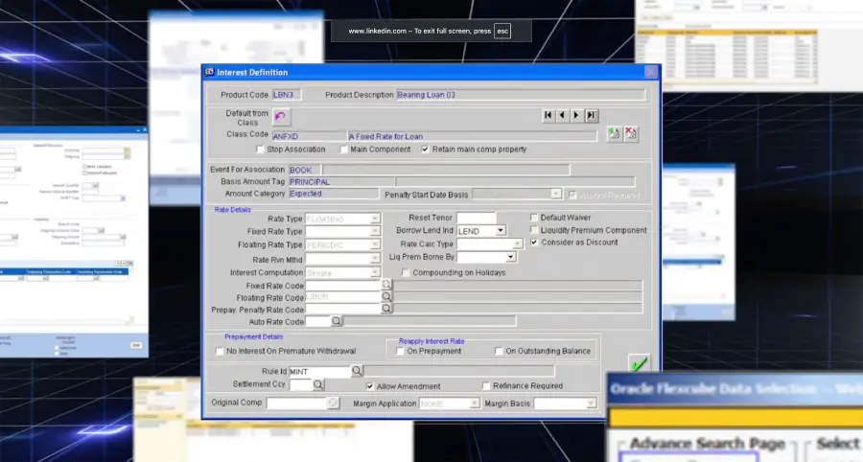863x462 pixels.
Task: Open Auto Rate Code lookup magnifier
Action: [x=337, y=321]
